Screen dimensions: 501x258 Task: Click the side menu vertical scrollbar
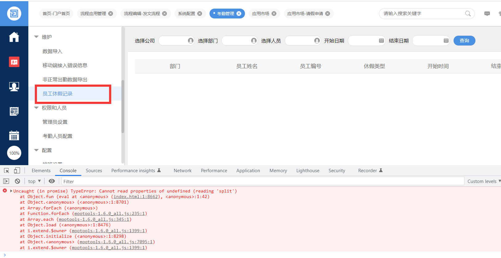[x=123, y=106]
